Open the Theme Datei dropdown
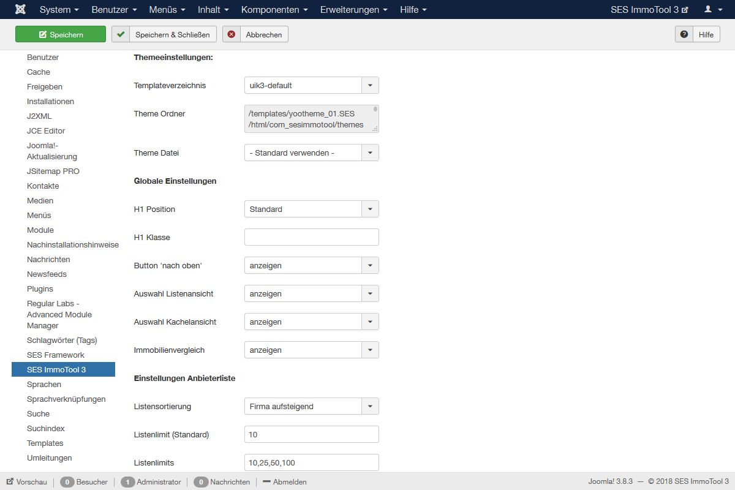This screenshot has height=490, width=735. pos(370,153)
